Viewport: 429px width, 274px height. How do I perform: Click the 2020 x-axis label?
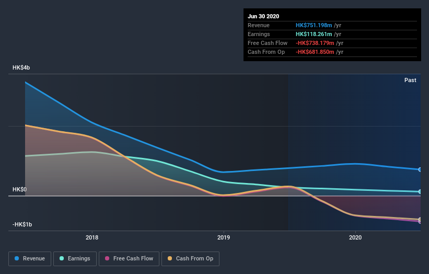point(355,237)
